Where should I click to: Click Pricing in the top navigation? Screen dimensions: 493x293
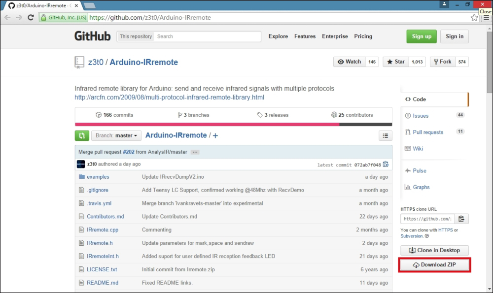(363, 36)
